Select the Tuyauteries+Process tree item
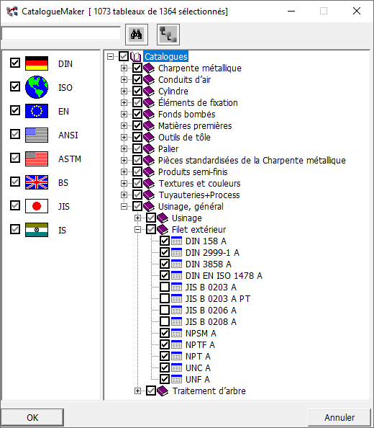The width and height of the screenshot is (374, 428). (199, 195)
